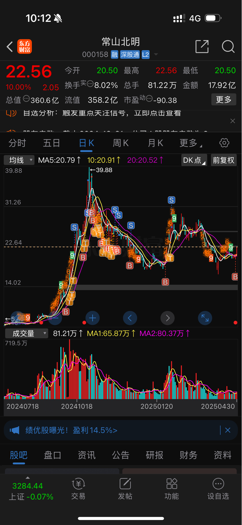Open the 交易 trade button
242x525 pixels.
(78, 489)
